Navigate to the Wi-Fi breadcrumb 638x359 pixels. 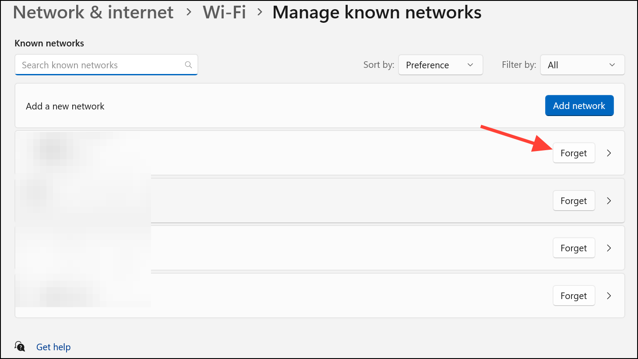pyautogui.click(x=224, y=12)
